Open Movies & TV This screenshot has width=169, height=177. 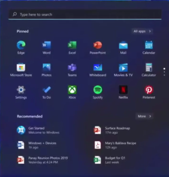[x=123, y=70]
